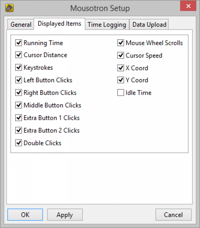Uncheck Extra Button 1 Clicks
200x228 pixels.
[19, 118]
